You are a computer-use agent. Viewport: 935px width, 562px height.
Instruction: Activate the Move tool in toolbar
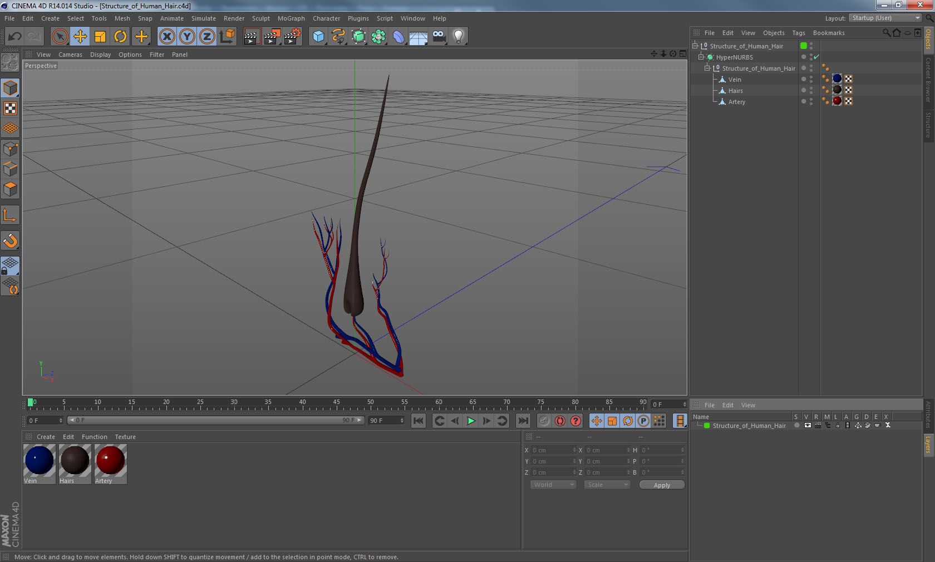(x=80, y=37)
